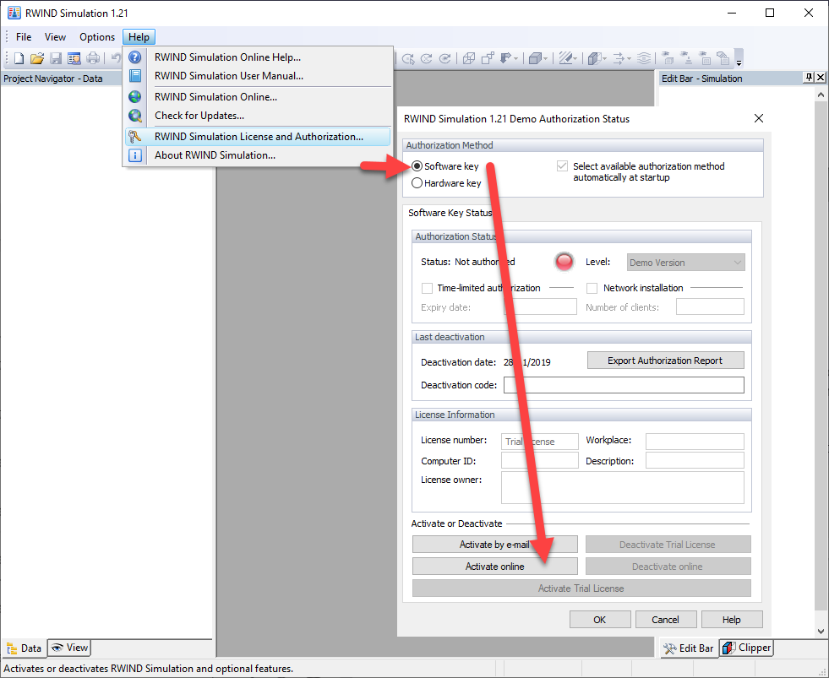Click the Open folder toolbar icon
Viewport: 829px width, 678px height.
point(37,58)
